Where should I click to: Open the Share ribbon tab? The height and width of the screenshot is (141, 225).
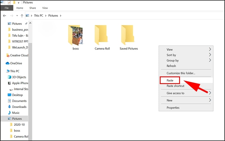pyautogui.click(x=33, y=8)
